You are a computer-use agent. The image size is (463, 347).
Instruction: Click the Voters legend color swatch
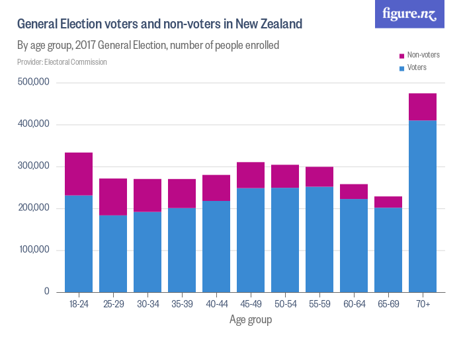(401, 68)
